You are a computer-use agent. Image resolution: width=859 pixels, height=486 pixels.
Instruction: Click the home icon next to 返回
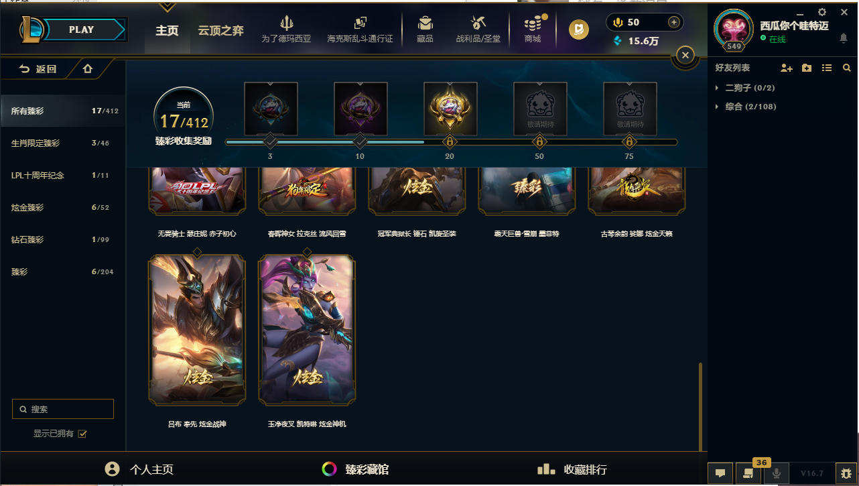click(88, 69)
